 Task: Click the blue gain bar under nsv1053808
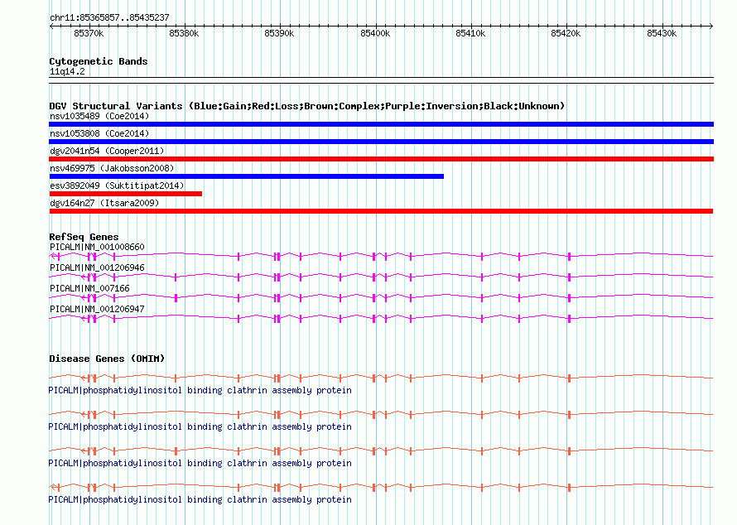click(381, 142)
